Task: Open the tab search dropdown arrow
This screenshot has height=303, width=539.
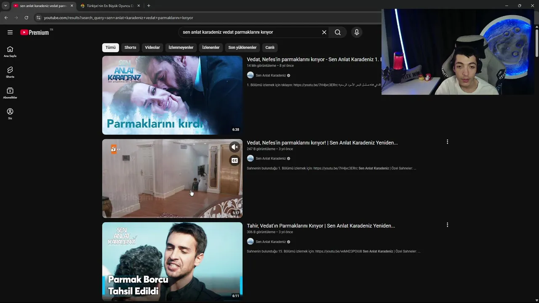Action: coord(5,5)
